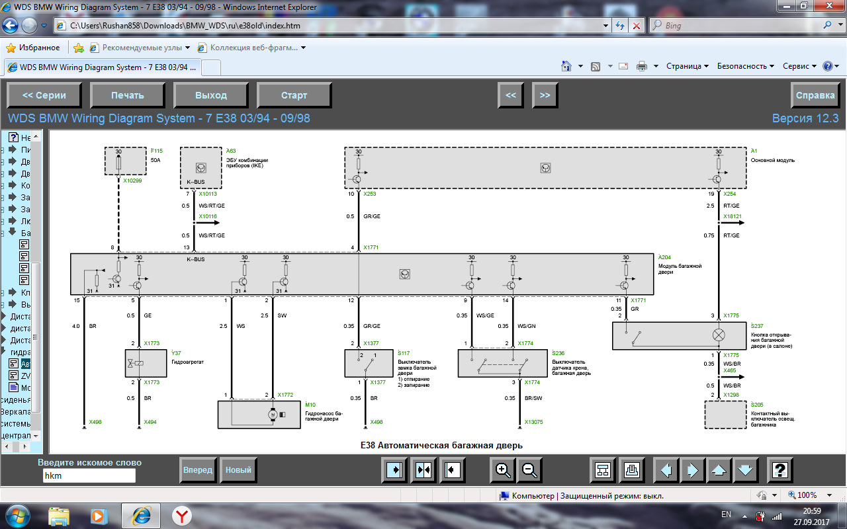Open the Безопасность dropdown menu
The width and height of the screenshot is (847, 529).
(746, 66)
